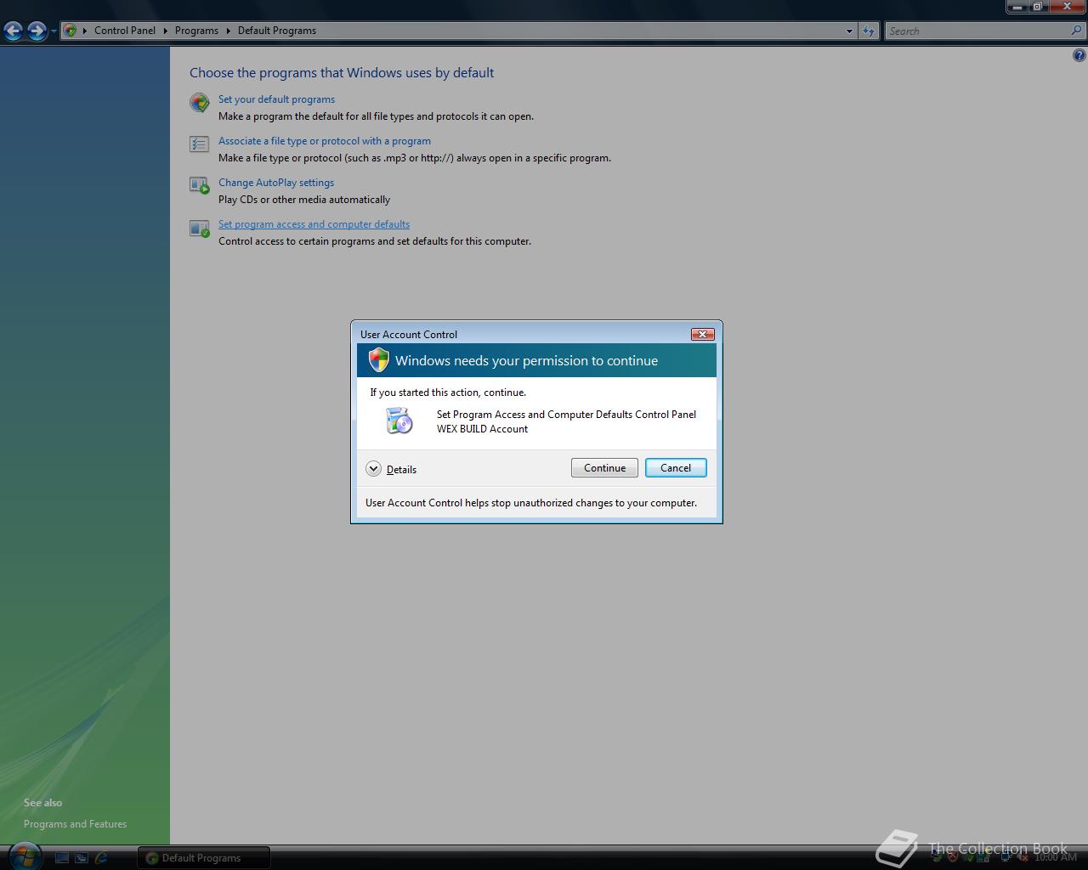Click the address bar refresh icon
The image size is (1088, 870).
pos(868,31)
